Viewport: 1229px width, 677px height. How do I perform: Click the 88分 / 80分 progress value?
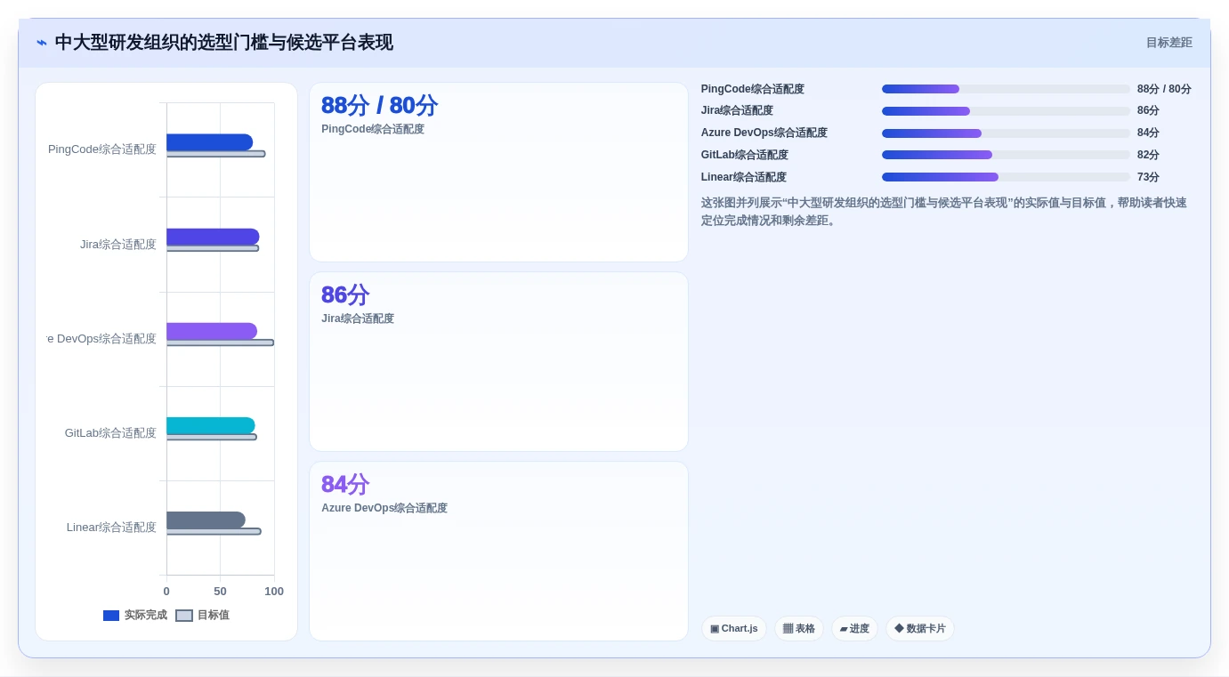[x=1164, y=89]
